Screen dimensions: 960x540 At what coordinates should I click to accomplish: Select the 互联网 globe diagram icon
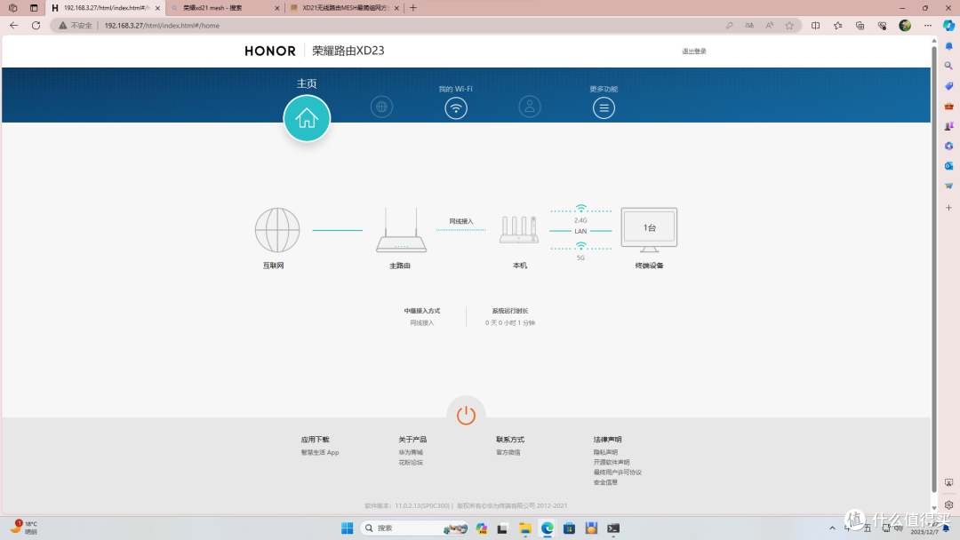[277, 230]
